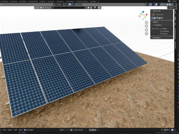179x134 pixels.
Task: Click the round icon after filter funnel
Action: pyautogui.click(x=99, y=8)
